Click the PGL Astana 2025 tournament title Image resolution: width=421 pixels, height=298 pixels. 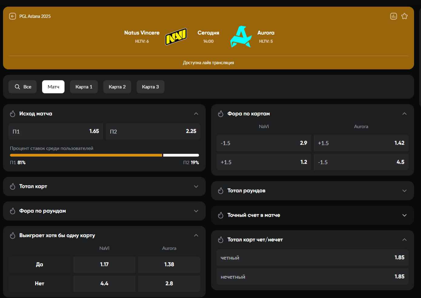click(35, 16)
